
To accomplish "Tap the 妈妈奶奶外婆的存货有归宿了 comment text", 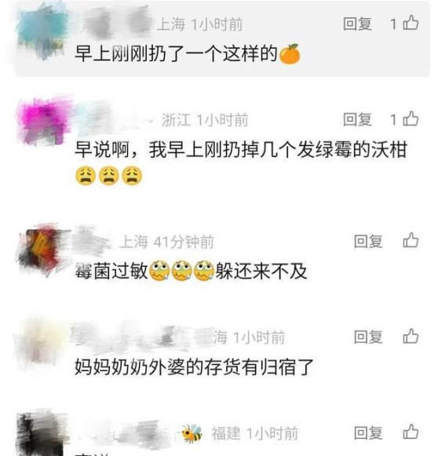I will tap(194, 367).
